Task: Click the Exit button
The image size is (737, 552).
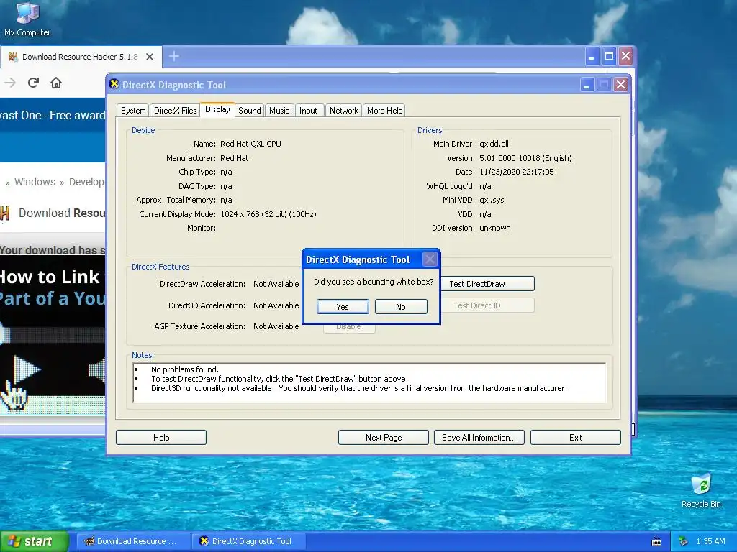Action: 575,438
